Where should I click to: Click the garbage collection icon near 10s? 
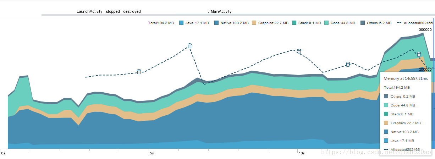click(299, 51)
